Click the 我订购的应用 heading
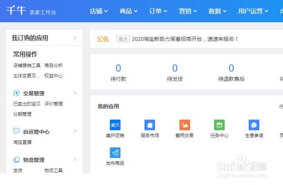The image size is (283, 185). 30,38
